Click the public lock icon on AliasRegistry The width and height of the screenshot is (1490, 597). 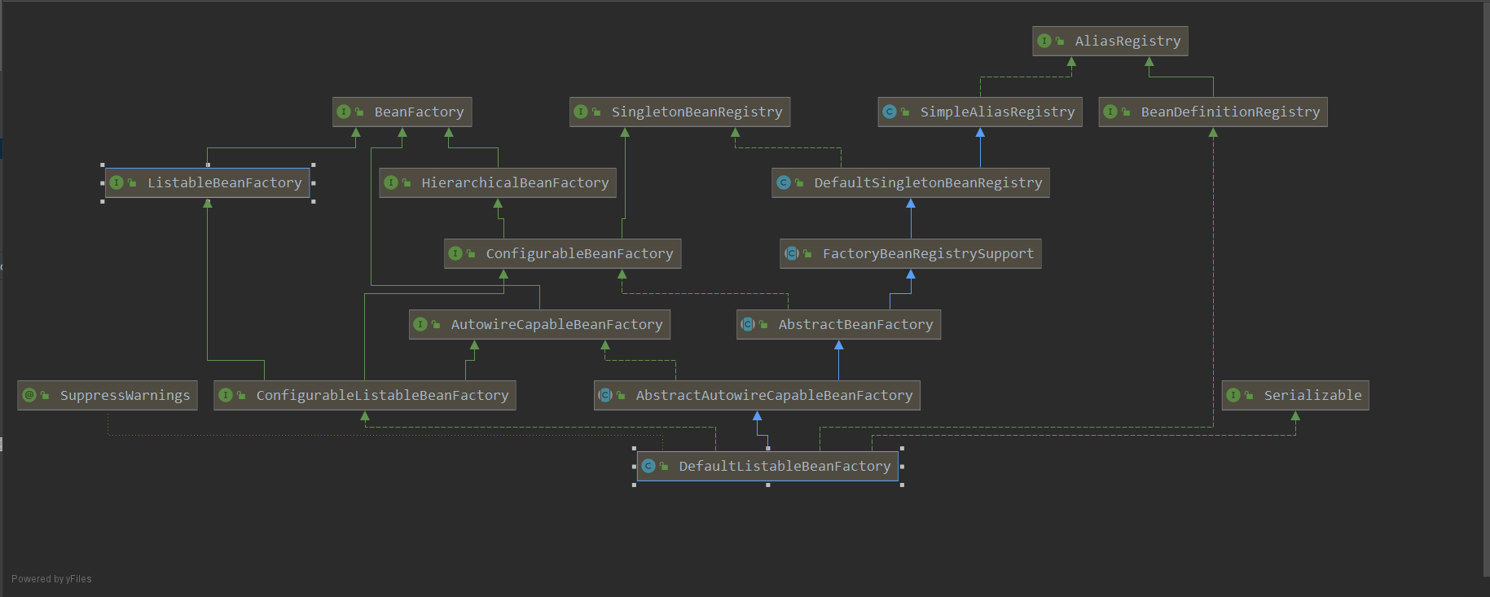click(x=1060, y=41)
